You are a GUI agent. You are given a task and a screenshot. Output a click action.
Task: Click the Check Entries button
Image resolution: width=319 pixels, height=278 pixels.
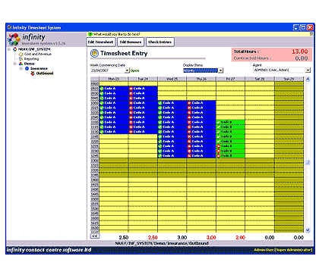[x=160, y=42]
